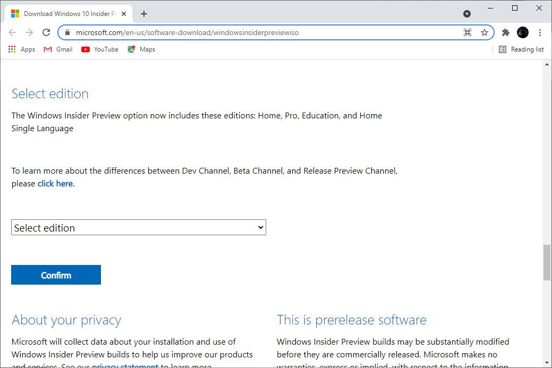Open Gmail bookmark
Viewport: 552px width, 368px height.
pyautogui.click(x=58, y=49)
